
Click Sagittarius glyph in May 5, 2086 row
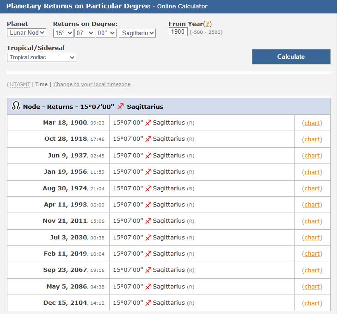[148, 287]
